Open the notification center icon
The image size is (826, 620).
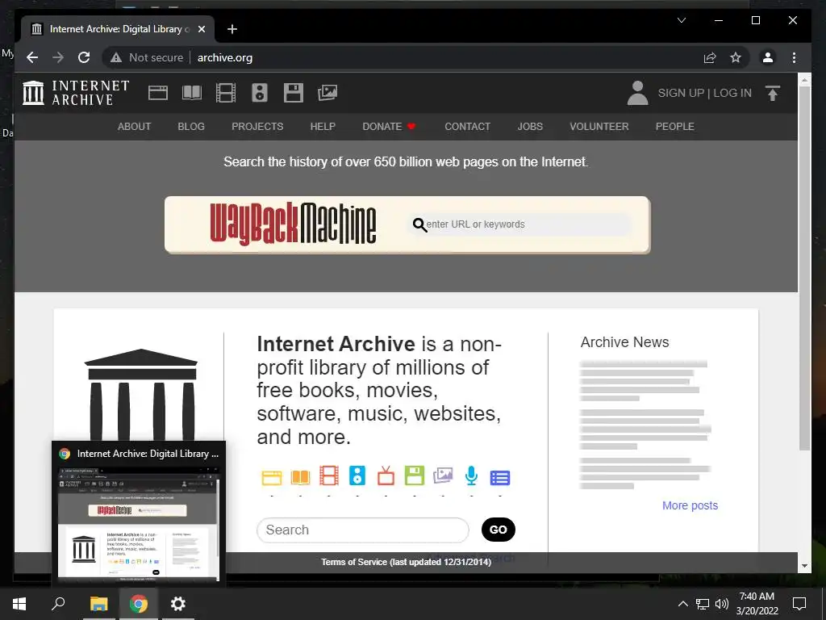pyautogui.click(x=799, y=604)
